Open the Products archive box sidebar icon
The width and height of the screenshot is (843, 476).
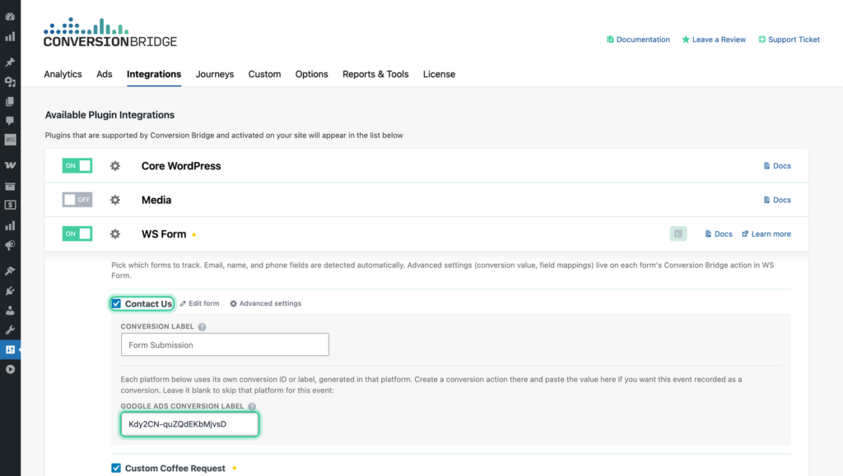point(10,187)
